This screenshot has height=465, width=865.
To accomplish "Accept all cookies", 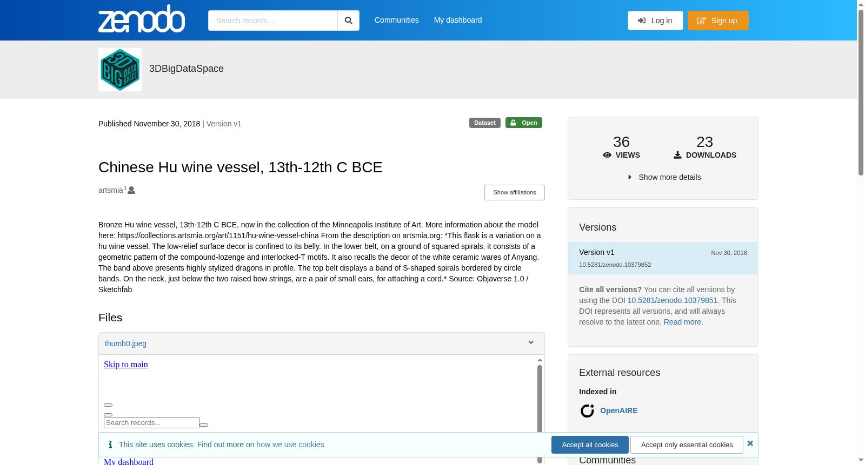I will click(x=590, y=445).
